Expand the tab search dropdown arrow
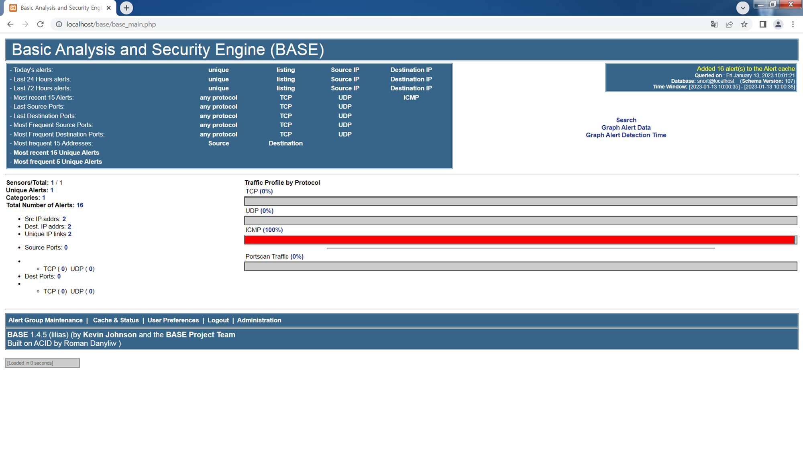803x449 pixels. coord(743,8)
